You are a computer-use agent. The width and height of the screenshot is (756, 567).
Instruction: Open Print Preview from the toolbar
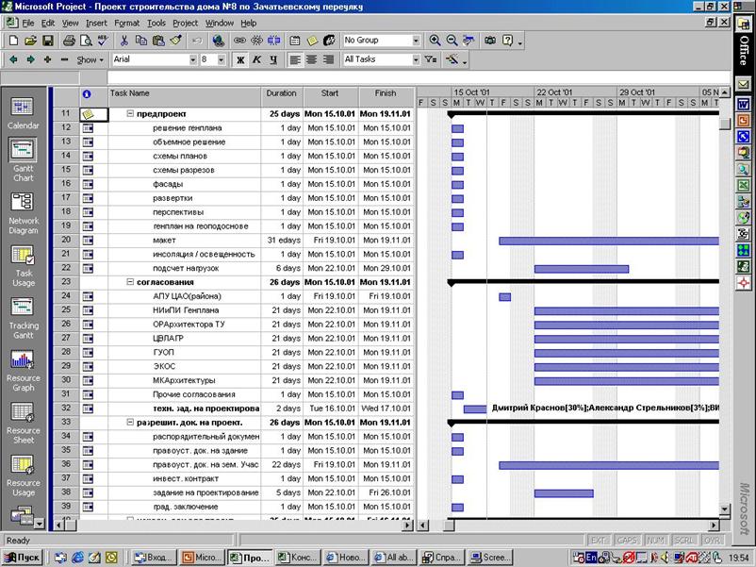point(86,41)
